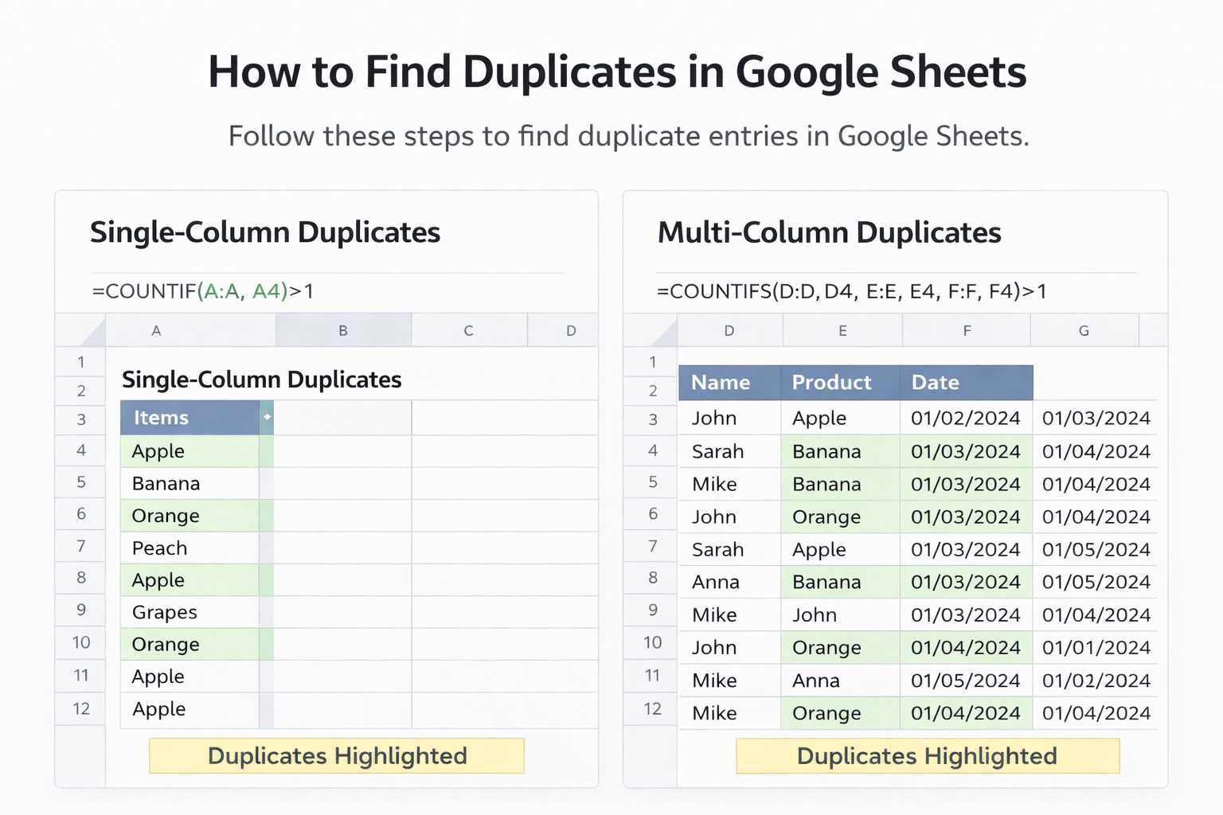Click the Duplicates Highlighted banner under the Multi-Column sheet

coord(928,755)
